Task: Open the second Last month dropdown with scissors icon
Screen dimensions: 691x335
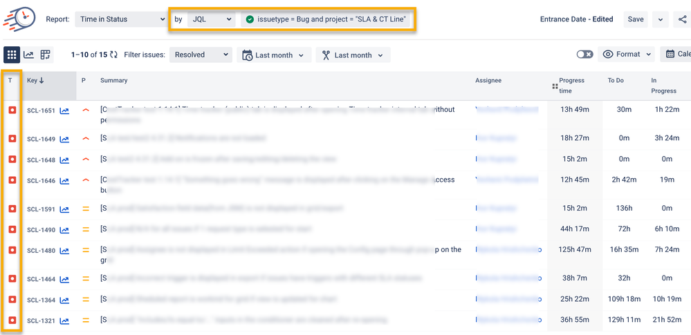Action: pyautogui.click(x=353, y=55)
